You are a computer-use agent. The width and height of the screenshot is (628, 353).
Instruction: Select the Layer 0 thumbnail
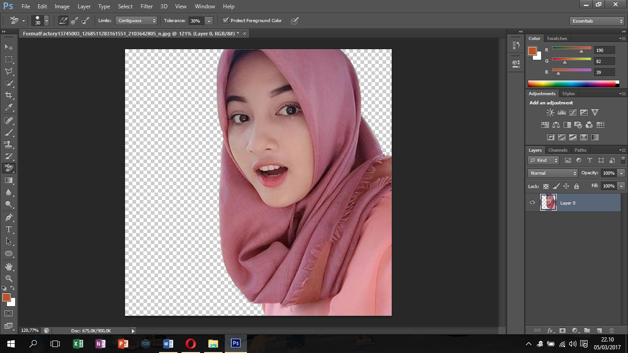pos(548,203)
